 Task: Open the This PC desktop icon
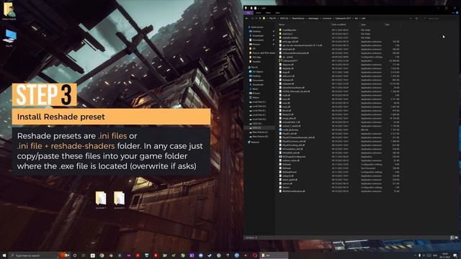click(x=9, y=37)
